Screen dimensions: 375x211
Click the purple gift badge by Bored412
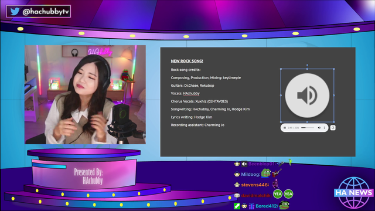251,206
